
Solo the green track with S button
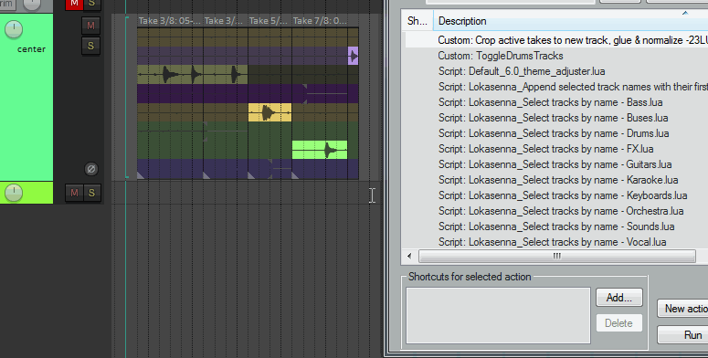pyautogui.click(x=90, y=46)
